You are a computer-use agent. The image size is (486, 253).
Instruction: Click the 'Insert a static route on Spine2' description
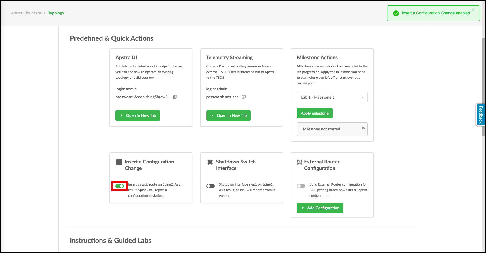[154, 190]
